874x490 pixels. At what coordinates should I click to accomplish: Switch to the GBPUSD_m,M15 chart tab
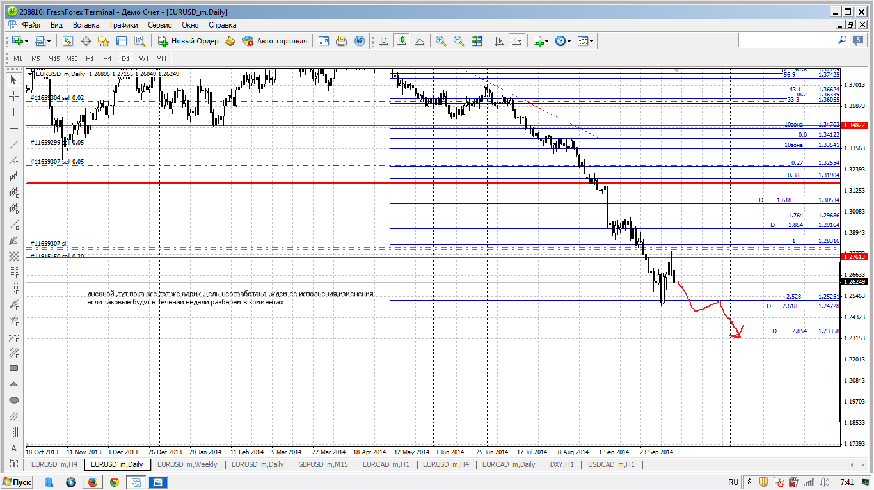(x=322, y=464)
